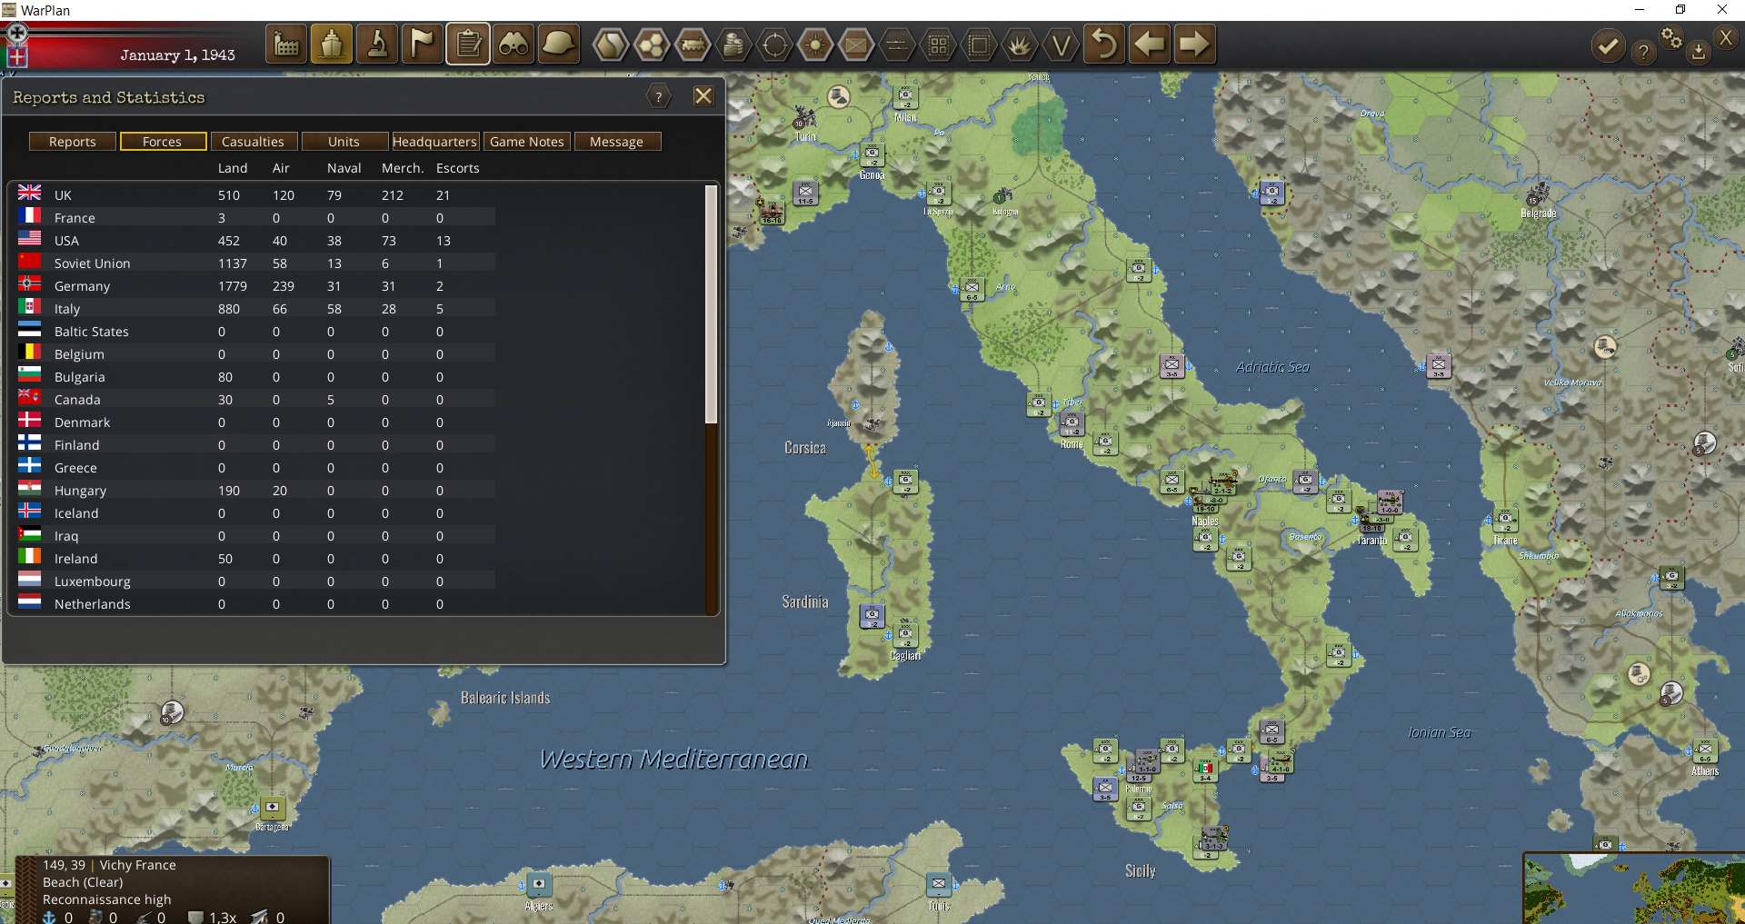Open the reports clipboard icon
Viewport: 1745px width, 924px height.
[468, 45]
